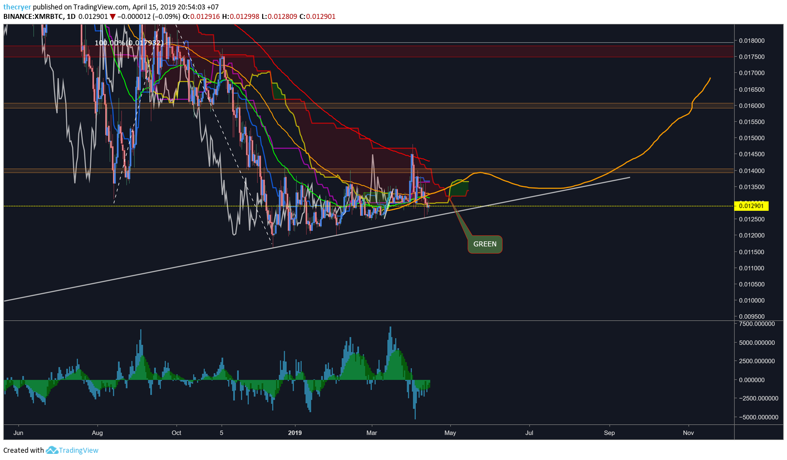The image size is (787, 460).
Task: Click the O:0.012916 open value
Action: pos(200,17)
